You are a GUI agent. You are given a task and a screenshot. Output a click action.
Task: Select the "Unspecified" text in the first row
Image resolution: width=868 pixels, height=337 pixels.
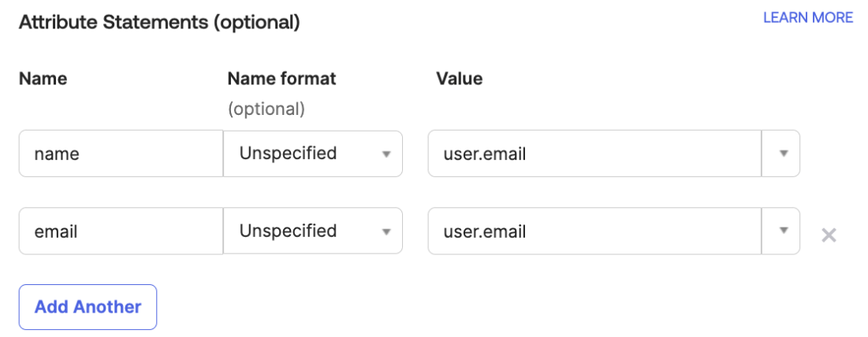[288, 154]
